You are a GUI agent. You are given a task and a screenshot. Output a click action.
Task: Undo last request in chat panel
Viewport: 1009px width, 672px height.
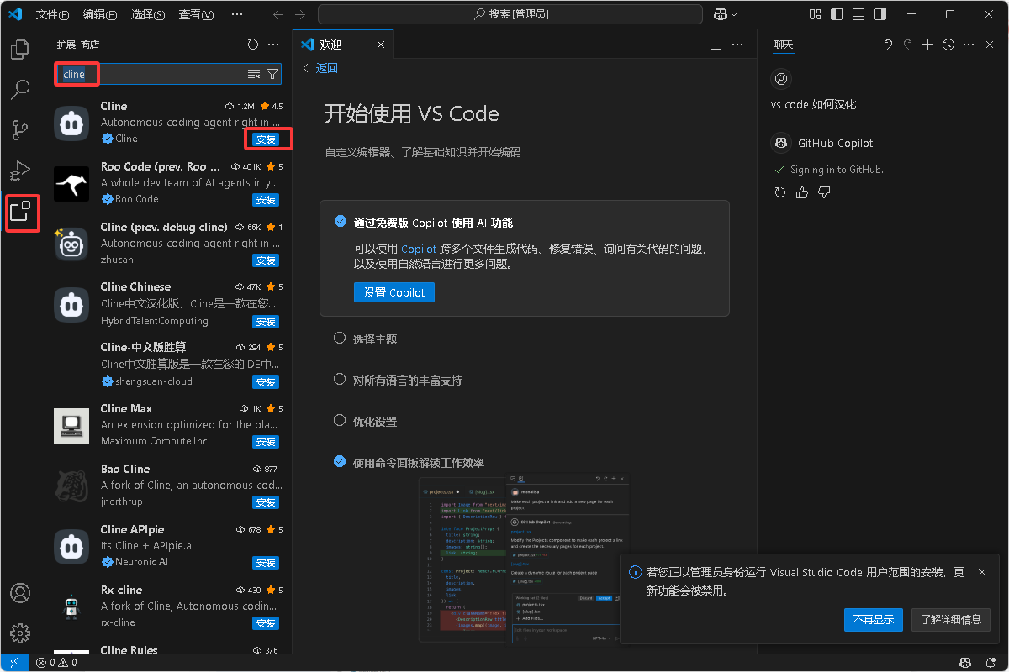pos(888,45)
